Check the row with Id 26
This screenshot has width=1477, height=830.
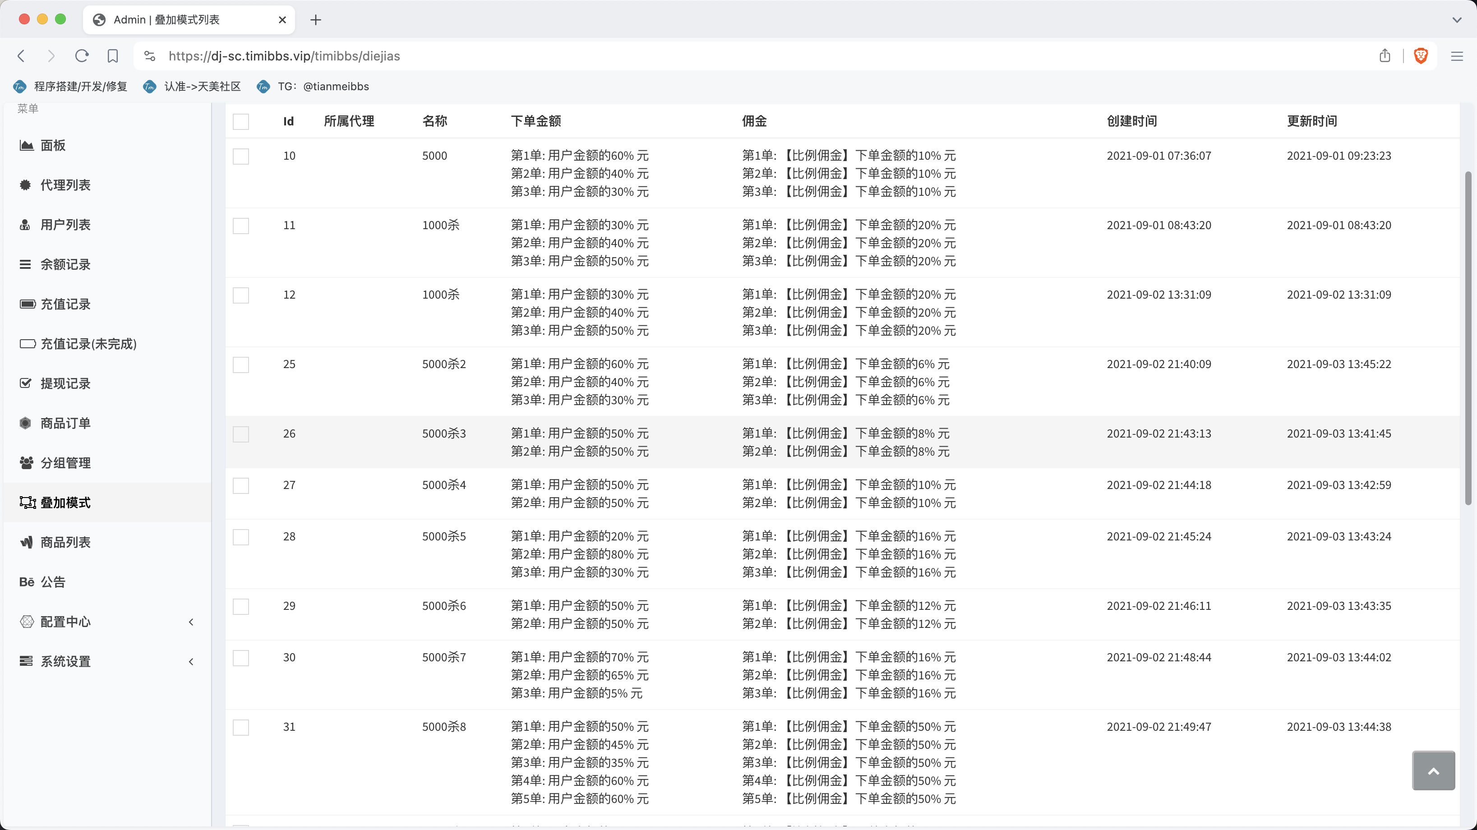[241, 434]
